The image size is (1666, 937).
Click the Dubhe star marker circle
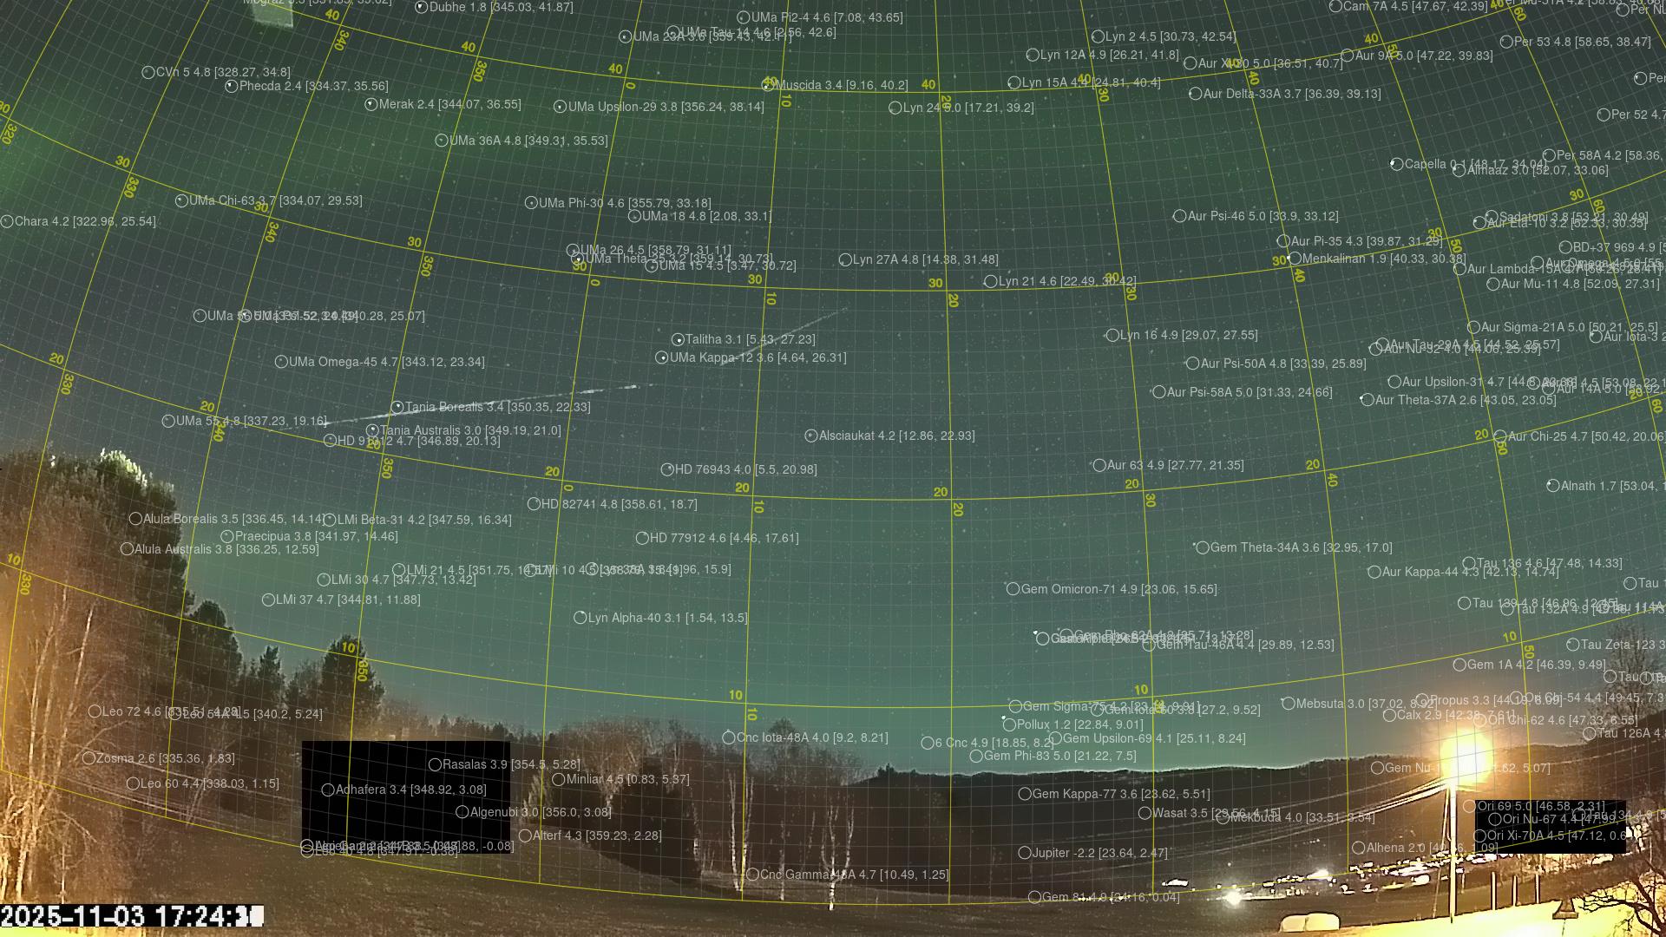(x=422, y=7)
